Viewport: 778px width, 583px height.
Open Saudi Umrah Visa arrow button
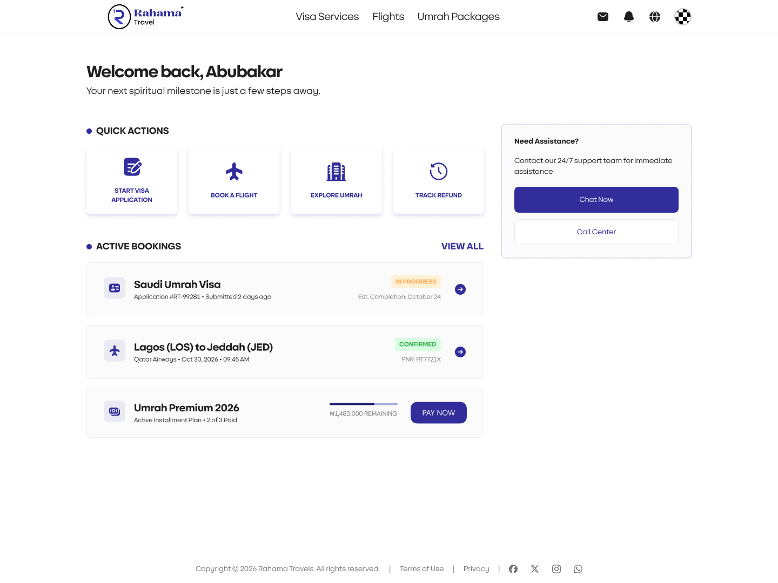[460, 289]
